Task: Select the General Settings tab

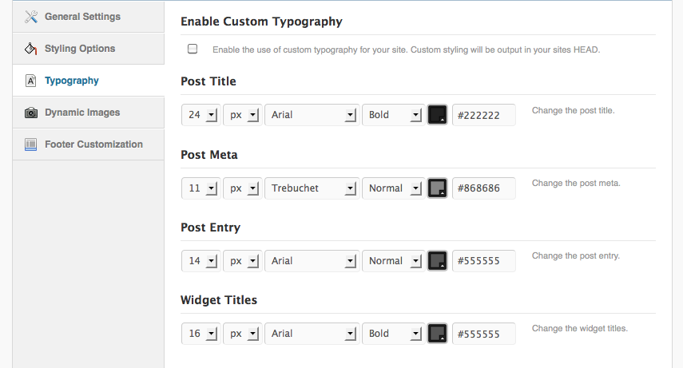Action: [x=82, y=17]
